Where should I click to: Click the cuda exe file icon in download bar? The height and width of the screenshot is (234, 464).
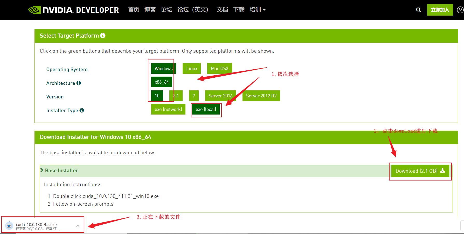pos(9,226)
